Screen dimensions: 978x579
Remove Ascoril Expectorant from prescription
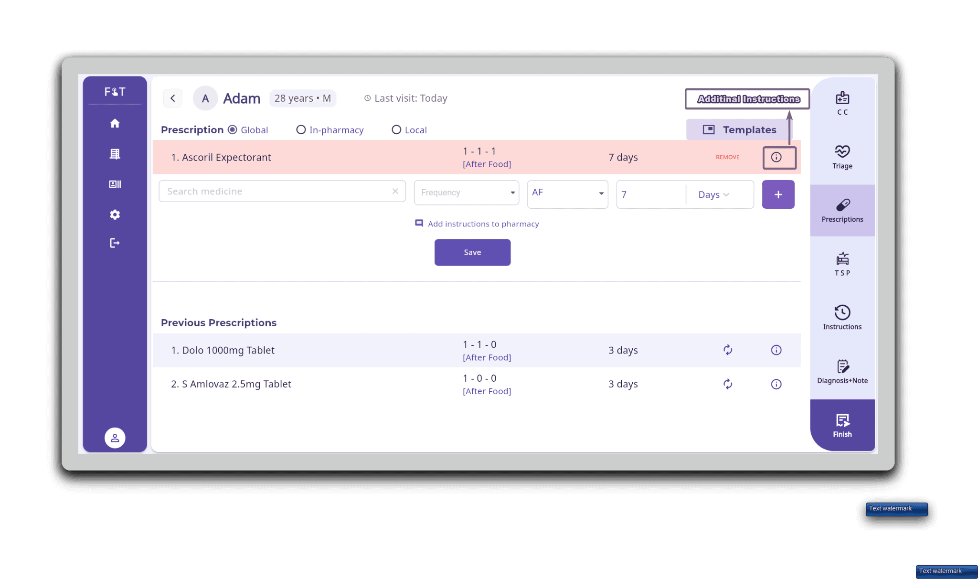click(727, 157)
